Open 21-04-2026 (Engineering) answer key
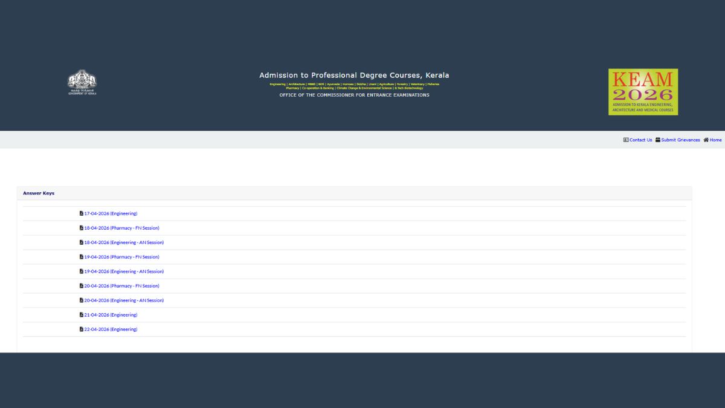 pyautogui.click(x=111, y=315)
